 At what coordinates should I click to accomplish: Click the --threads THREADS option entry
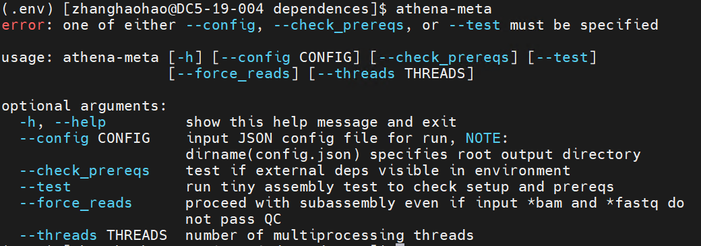tap(94, 235)
